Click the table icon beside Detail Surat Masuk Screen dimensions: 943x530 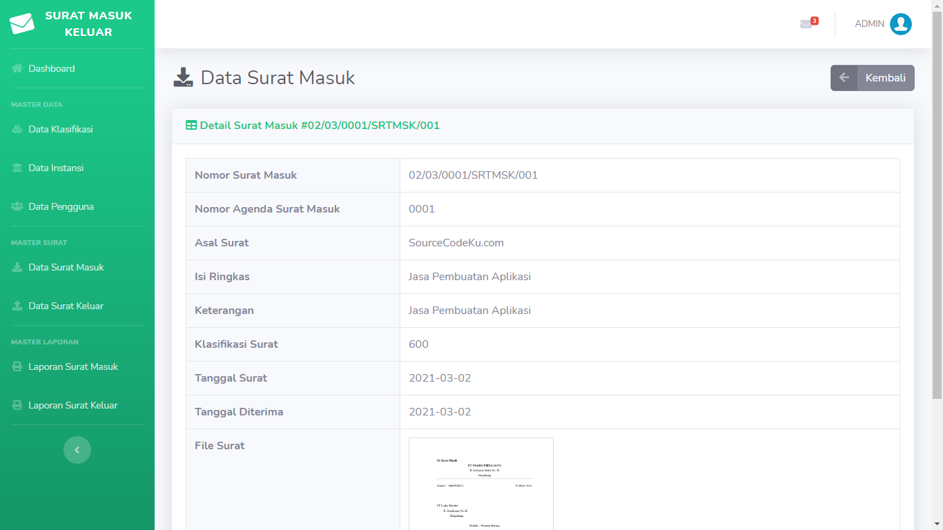(191, 126)
